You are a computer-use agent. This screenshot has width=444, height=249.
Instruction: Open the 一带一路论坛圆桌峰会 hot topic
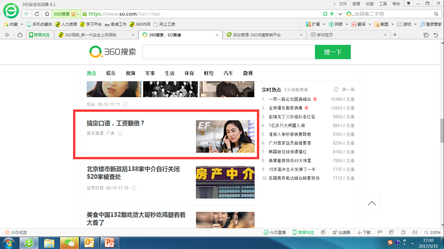pos(290,99)
